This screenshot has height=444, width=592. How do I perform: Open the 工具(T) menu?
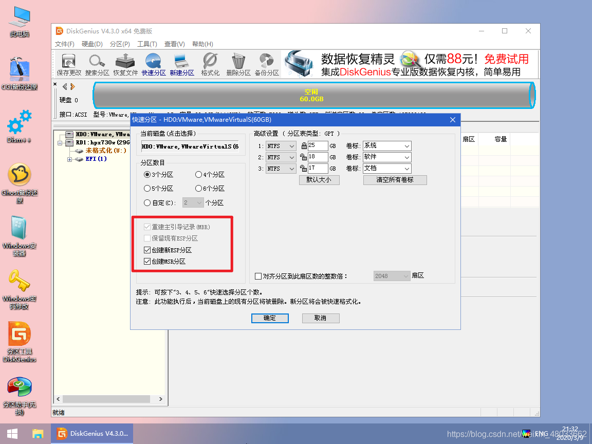click(147, 44)
